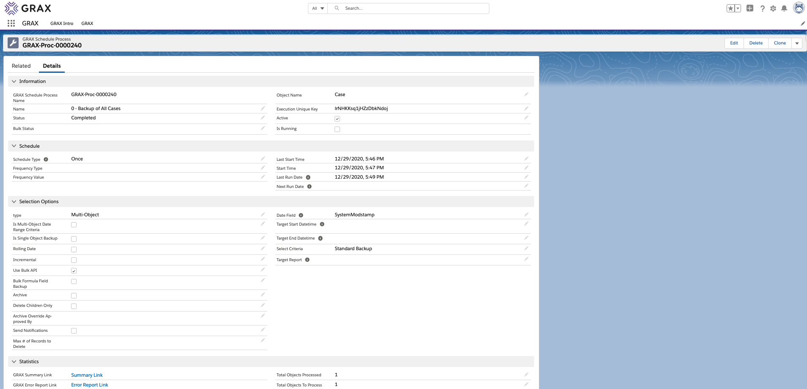The image size is (807, 389).
Task: Click the Clone button
Action: click(780, 43)
